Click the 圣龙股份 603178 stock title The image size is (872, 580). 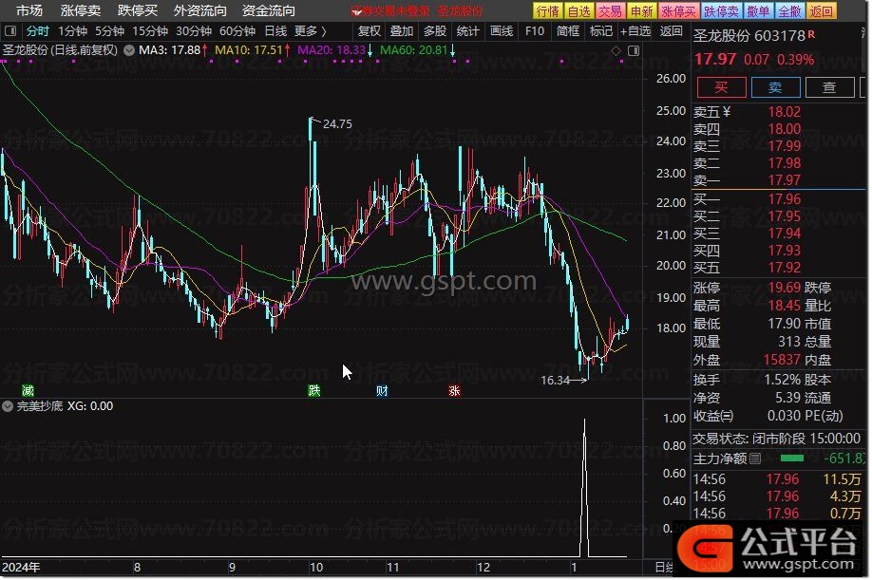pyautogui.click(x=749, y=35)
